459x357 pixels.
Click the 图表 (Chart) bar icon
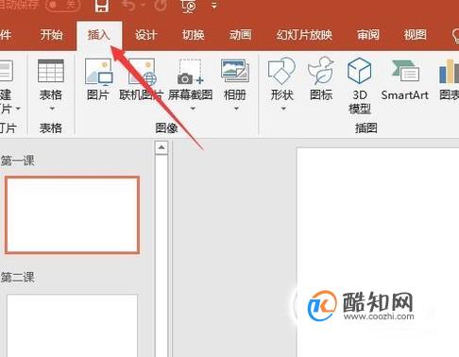click(450, 71)
